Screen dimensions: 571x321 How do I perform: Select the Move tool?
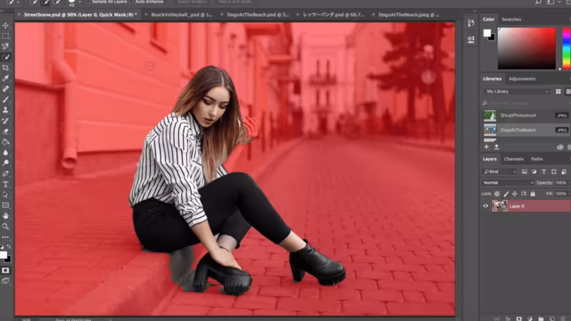[x=5, y=26]
